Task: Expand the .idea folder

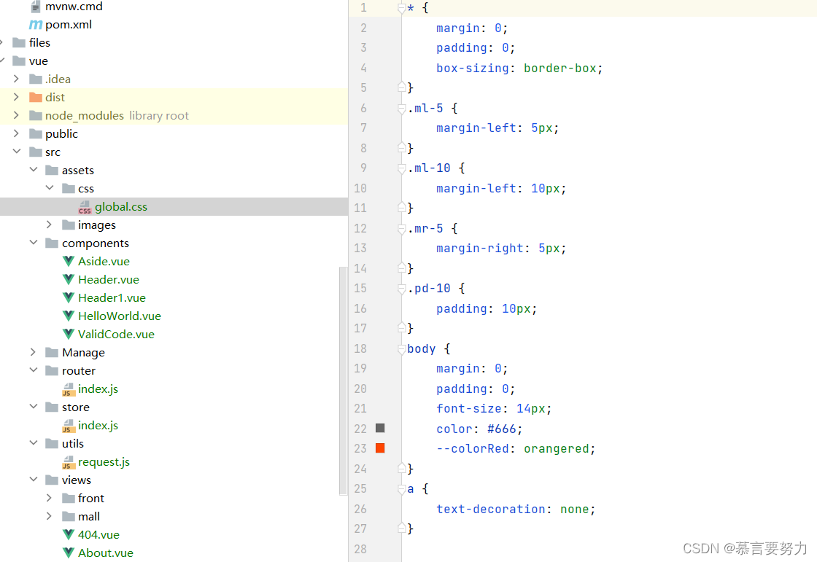Action: tap(16, 79)
